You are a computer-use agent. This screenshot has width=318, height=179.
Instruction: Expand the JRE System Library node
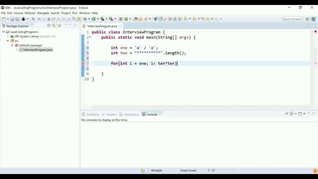pyautogui.click(x=8, y=36)
